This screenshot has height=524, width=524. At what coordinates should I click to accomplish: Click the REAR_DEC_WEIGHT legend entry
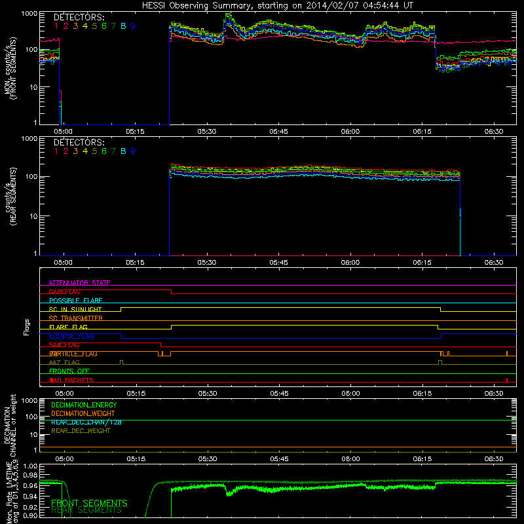click(81, 431)
